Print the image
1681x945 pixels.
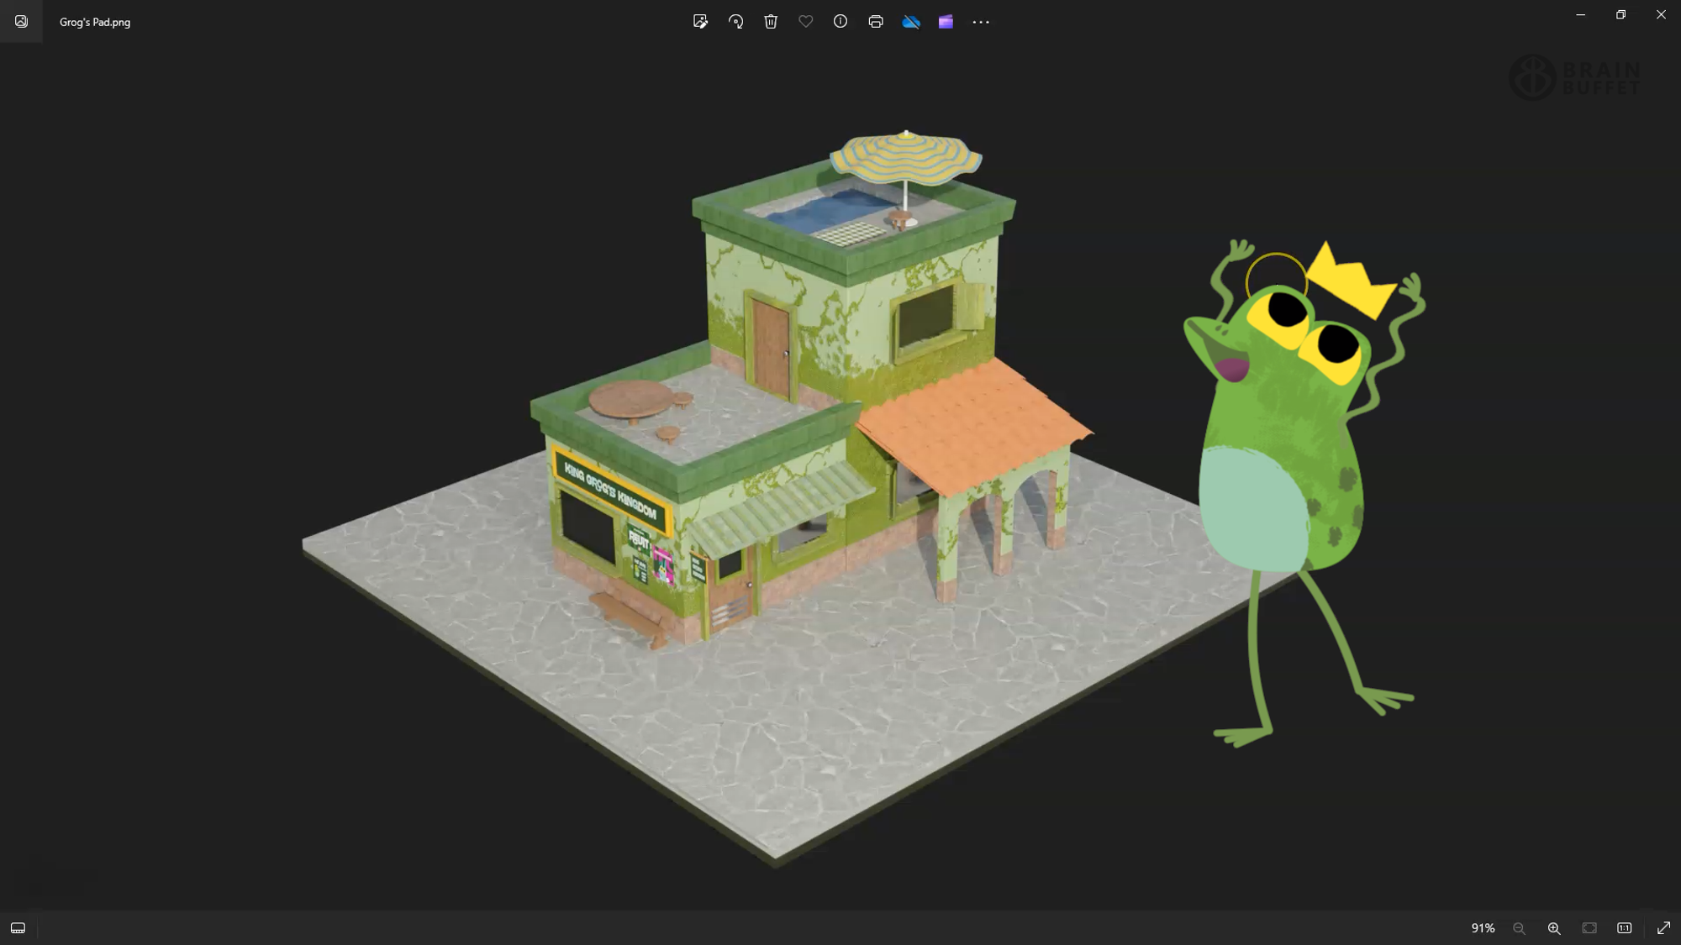875,22
